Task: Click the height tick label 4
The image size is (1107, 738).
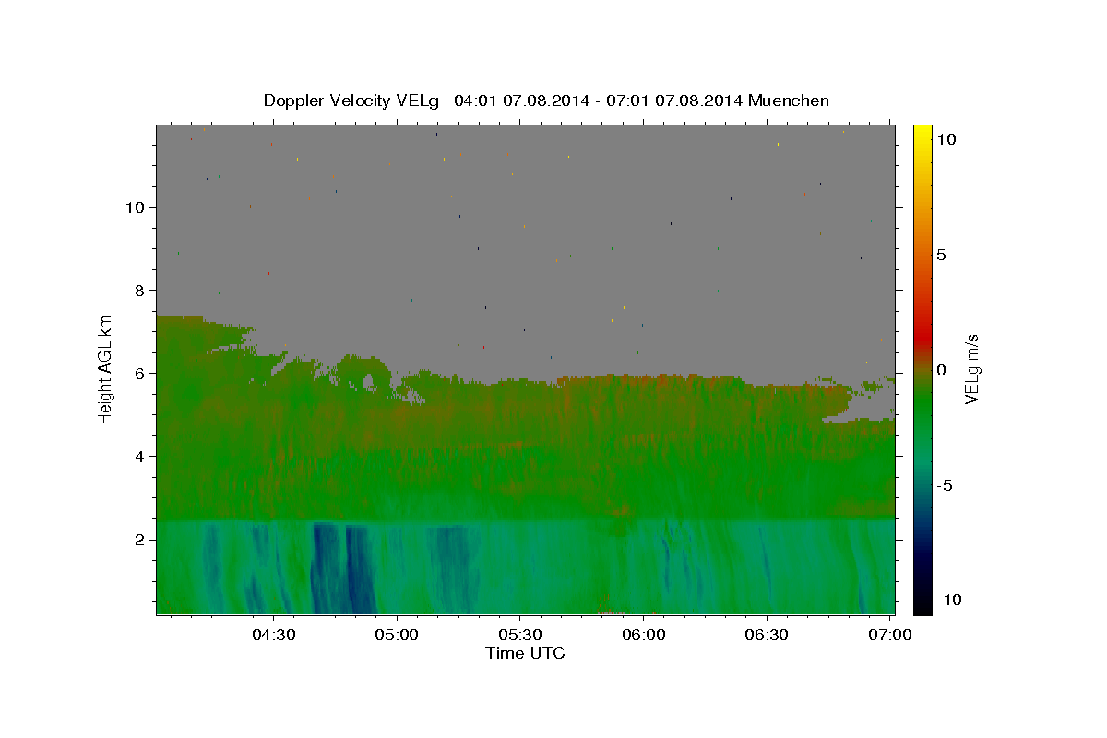Action: (x=140, y=457)
